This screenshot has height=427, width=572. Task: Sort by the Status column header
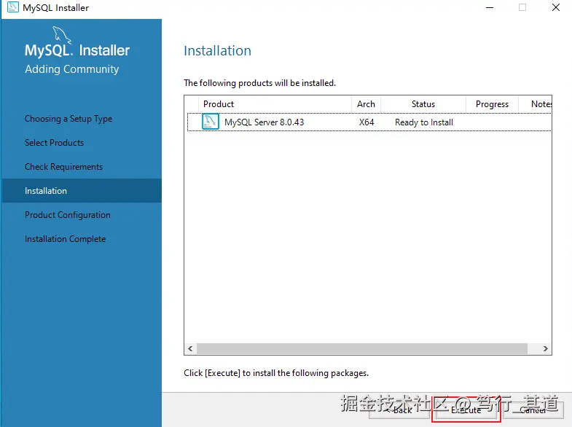coord(423,104)
